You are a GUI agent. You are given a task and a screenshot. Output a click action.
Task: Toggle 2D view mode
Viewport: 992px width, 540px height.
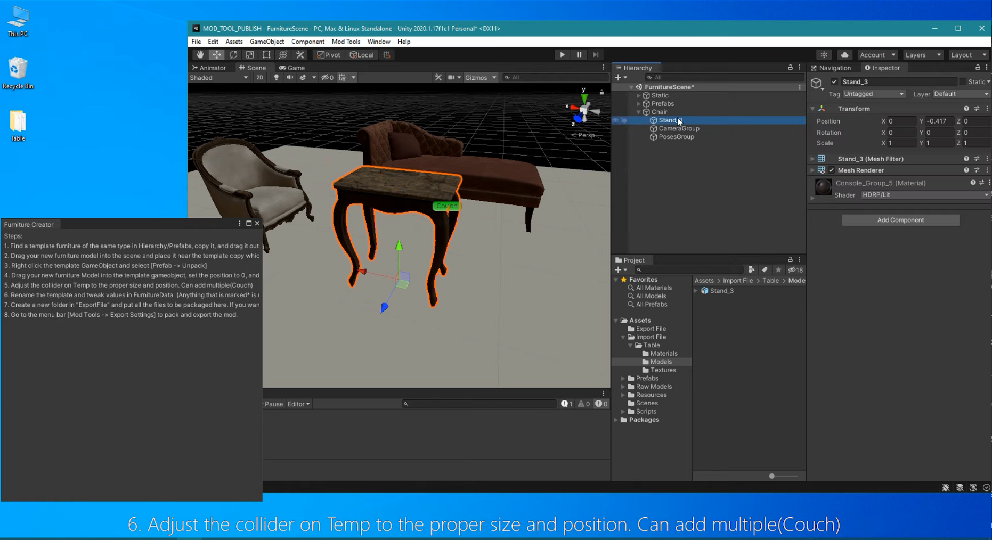click(259, 77)
